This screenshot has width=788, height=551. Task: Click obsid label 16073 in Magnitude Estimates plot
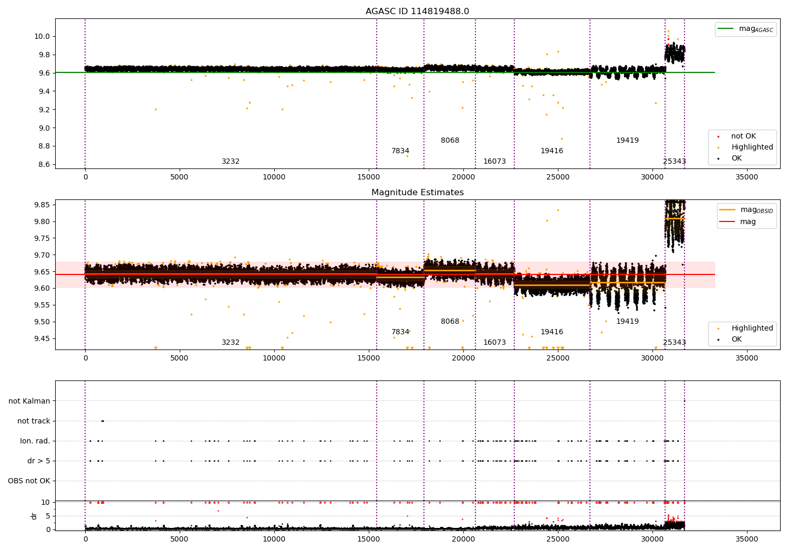coord(494,343)
